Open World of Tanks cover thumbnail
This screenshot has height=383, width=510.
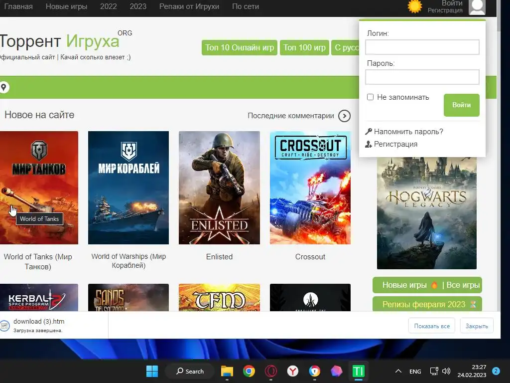(39, 188)
